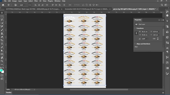
Task: Toggle Quick Mask mode
Action: 2,75
